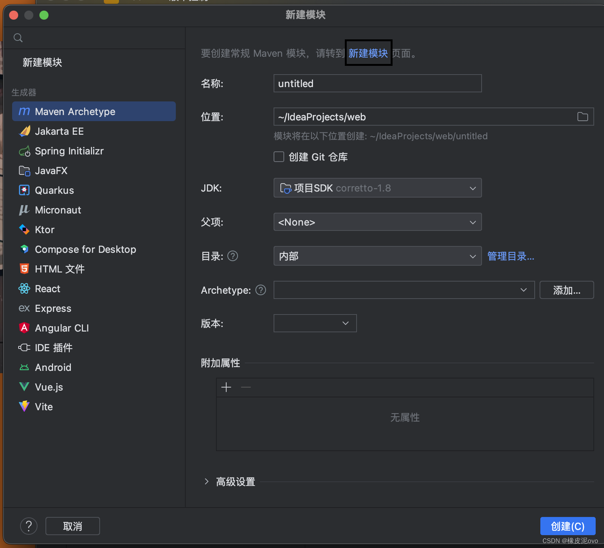
Task: Click the help icon next to 目录
Action: pyautogui.click(x=233, y=256)
